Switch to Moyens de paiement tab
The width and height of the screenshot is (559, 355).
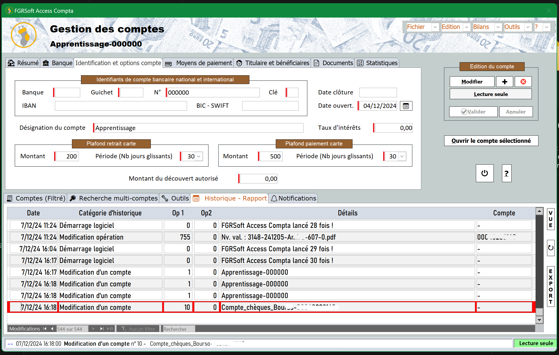pyautogui.click(x=199, y=63)
